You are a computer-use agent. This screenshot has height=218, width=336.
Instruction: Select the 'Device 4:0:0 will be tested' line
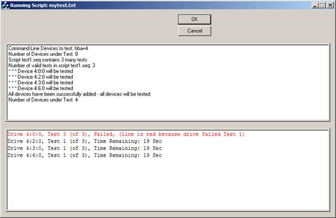point(40,71)
